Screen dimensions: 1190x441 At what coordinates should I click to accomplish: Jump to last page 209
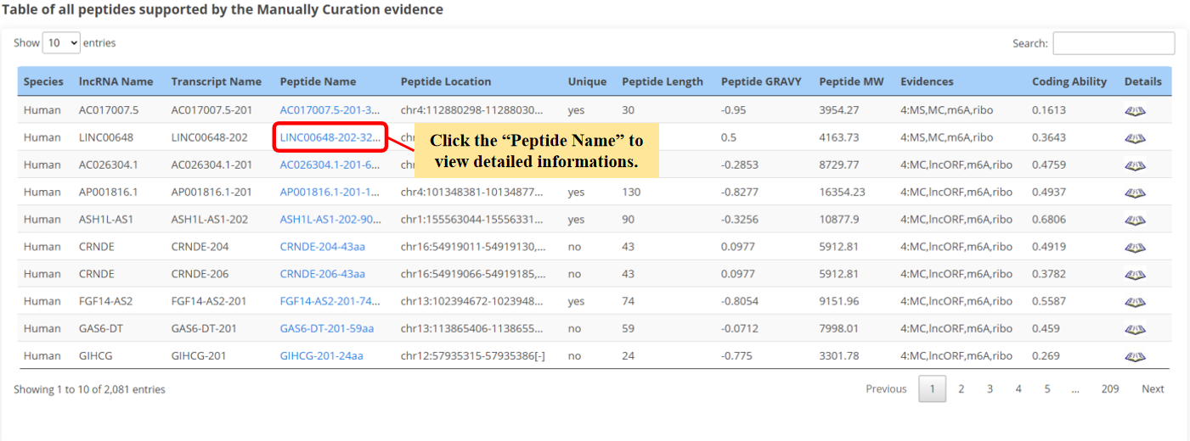click(1109, 389)
